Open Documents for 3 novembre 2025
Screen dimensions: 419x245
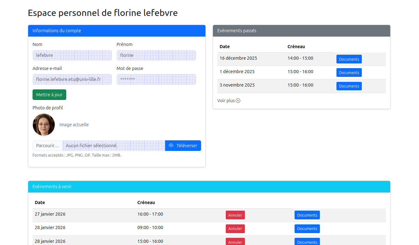(349, 86)
